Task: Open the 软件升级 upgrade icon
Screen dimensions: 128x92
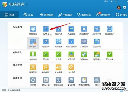Action: pyautogui.click(x=33, y=67)
